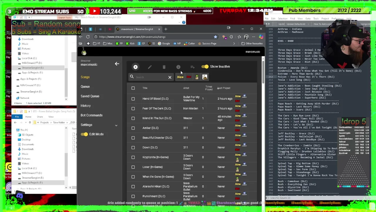Switch to Upload Defaults.txt editor tab
This screenshot has width=376, height=212.
coord(296,24)
